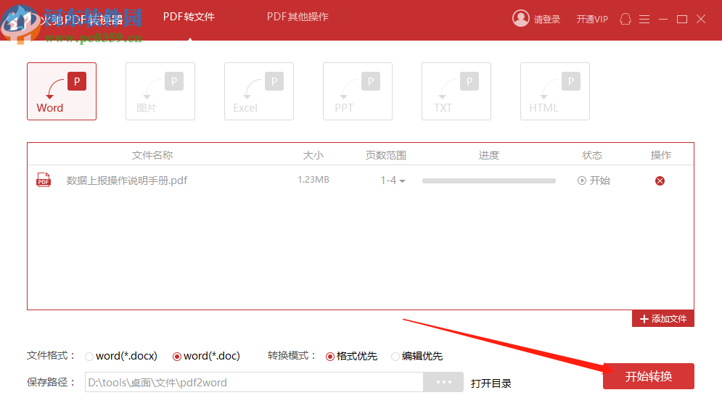The width and height of the screenshot is (722, 411).
Task: Switch to the PDF其他操作 tab
Action: coord(298,17)
